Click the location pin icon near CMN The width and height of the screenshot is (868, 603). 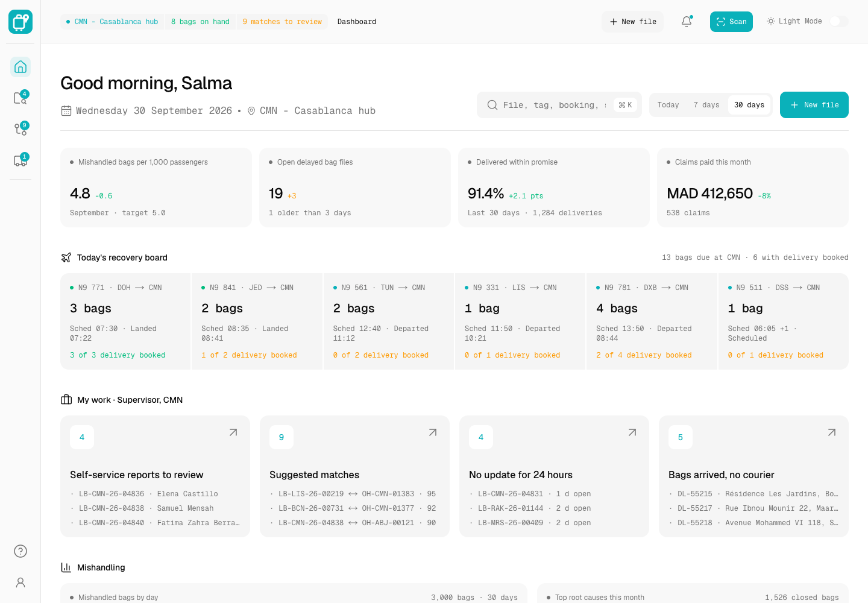coord(251,111)
